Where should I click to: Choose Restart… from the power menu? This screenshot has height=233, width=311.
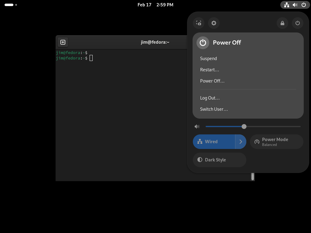248,70
